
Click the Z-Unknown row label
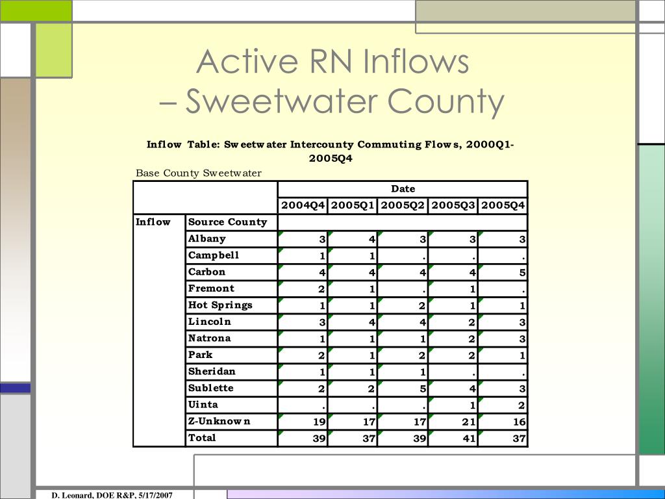click(x=219, y=421)
